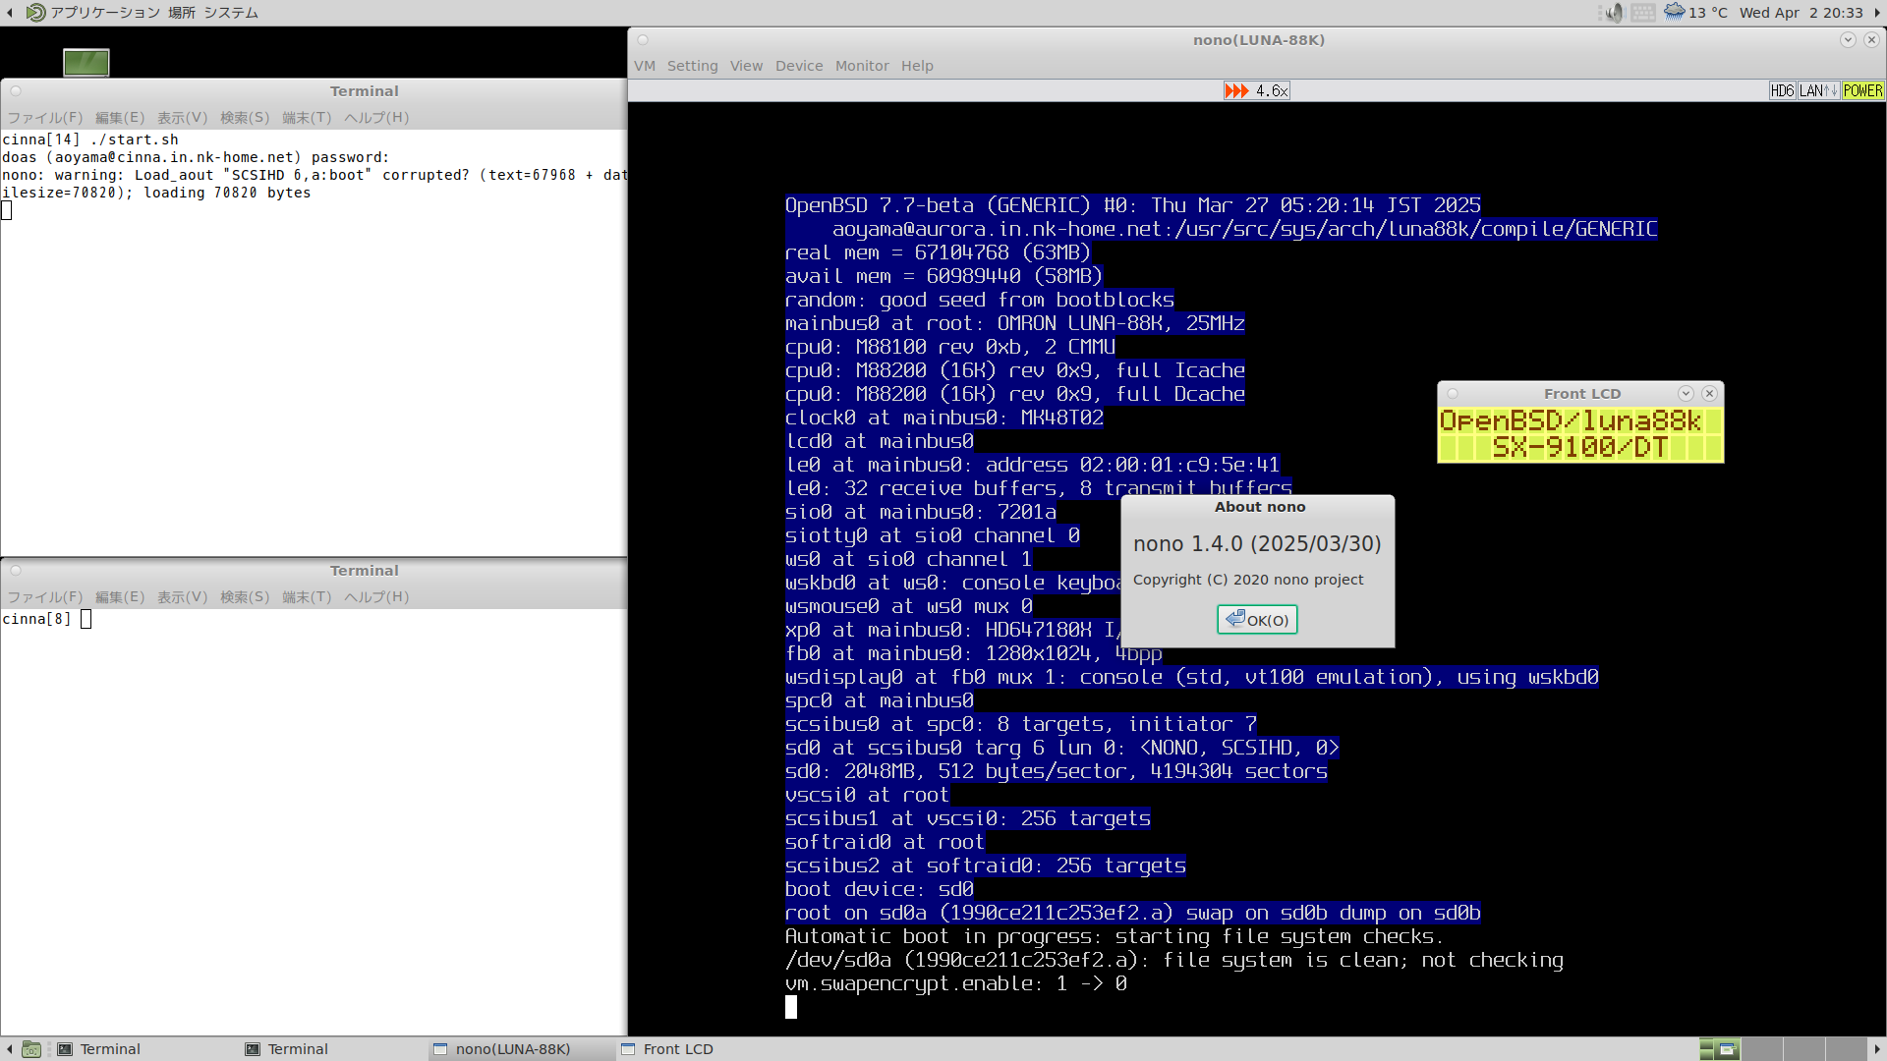This screenshot has height=1061, width=1887.
Task: Click the lower Terminal prompt cinna[8]
Action: 36,619
